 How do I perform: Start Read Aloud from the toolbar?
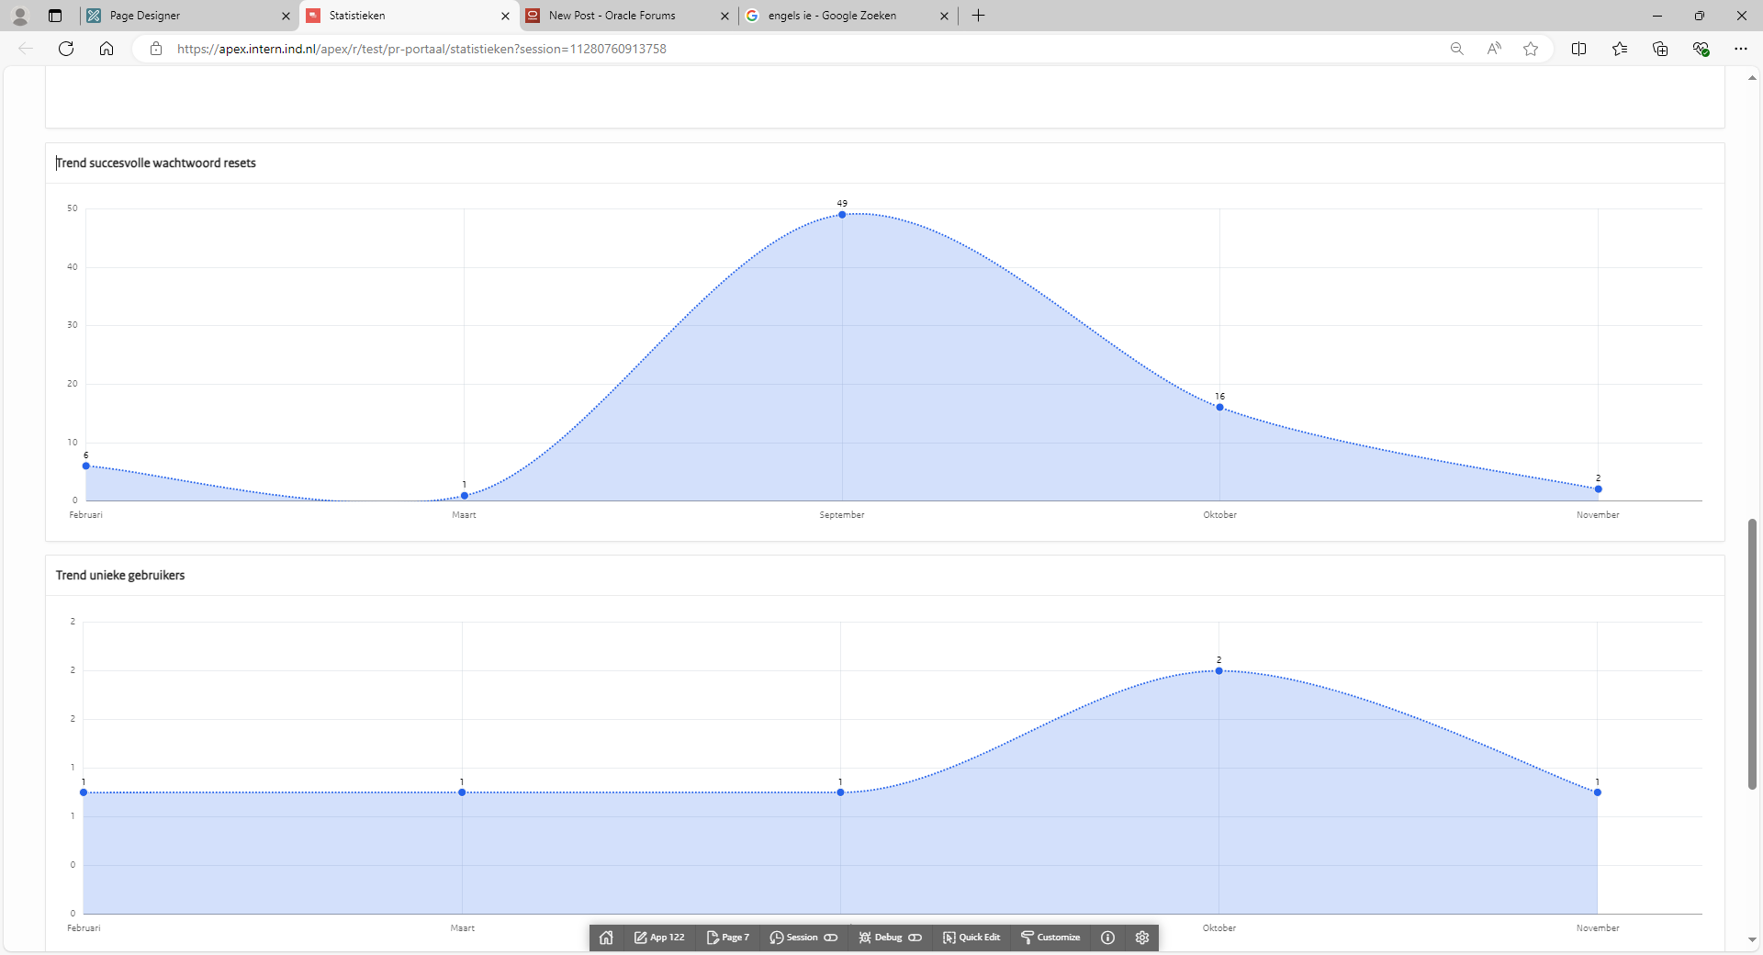pyautogui.click(x=1493, y=49)
